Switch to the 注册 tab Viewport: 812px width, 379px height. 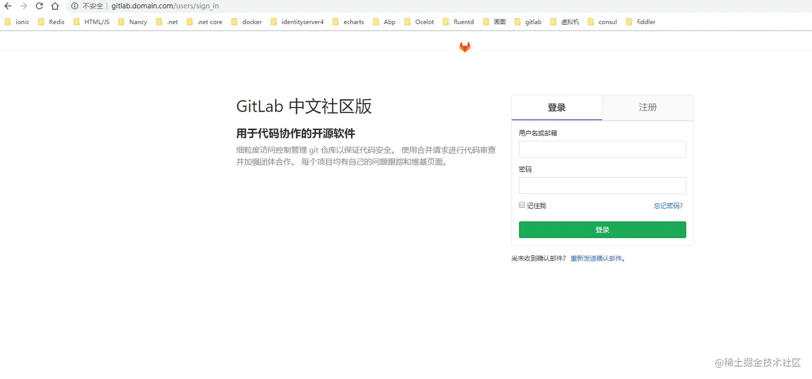coord(648,107)
